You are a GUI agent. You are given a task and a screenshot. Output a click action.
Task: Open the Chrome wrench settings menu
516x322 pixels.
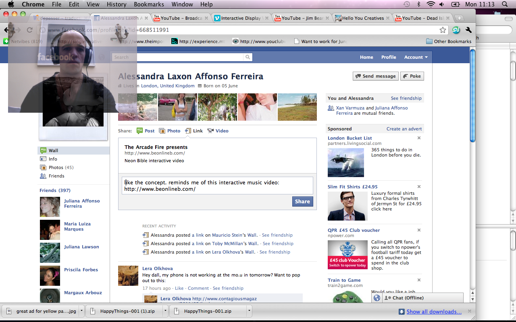point(468,30)
